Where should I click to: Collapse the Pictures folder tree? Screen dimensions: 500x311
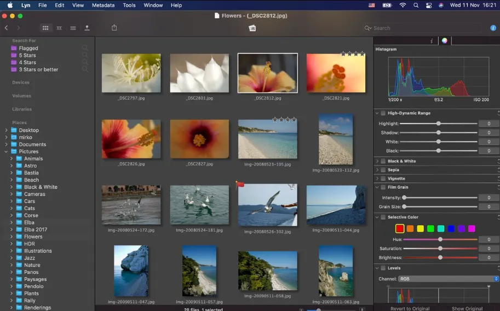6,151
